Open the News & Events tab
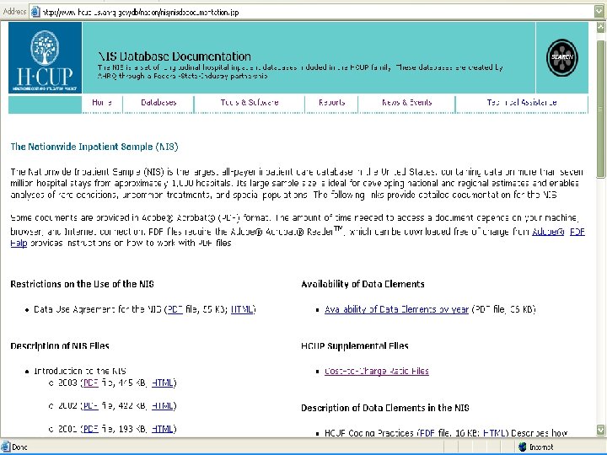The image size is (607, 455). pos(407,103)
